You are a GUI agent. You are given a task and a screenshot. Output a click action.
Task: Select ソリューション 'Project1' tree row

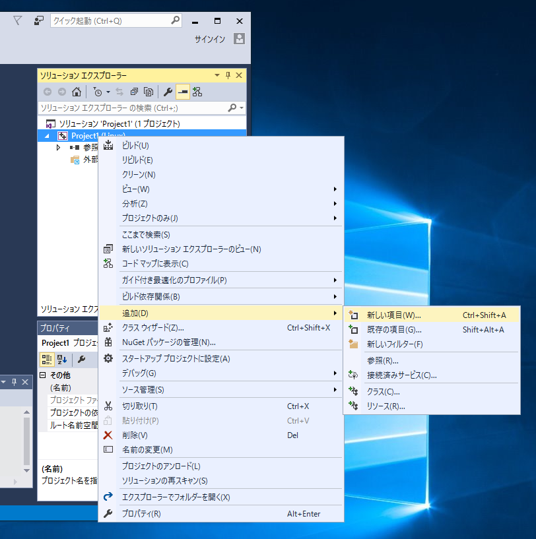(142, 124)
